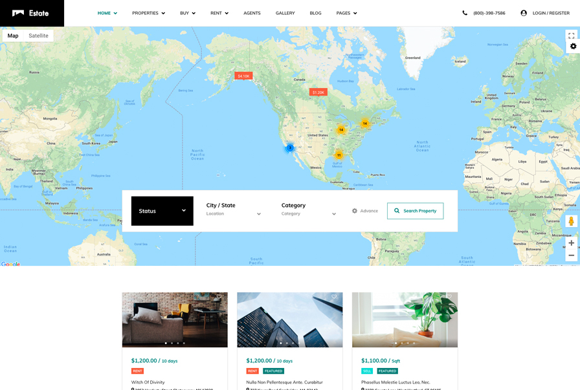Toggle Advance search options
Screen dimensions: 580x390
pyautogui.click(x=365, y=211)
